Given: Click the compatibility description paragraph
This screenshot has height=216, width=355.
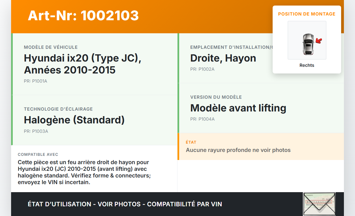Looking at the screenshot, I should tap(84, 172).
